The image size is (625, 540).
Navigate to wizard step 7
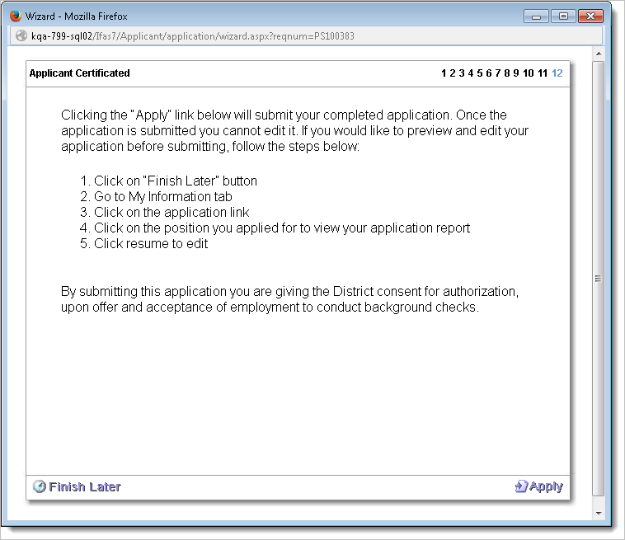point(498,73)
